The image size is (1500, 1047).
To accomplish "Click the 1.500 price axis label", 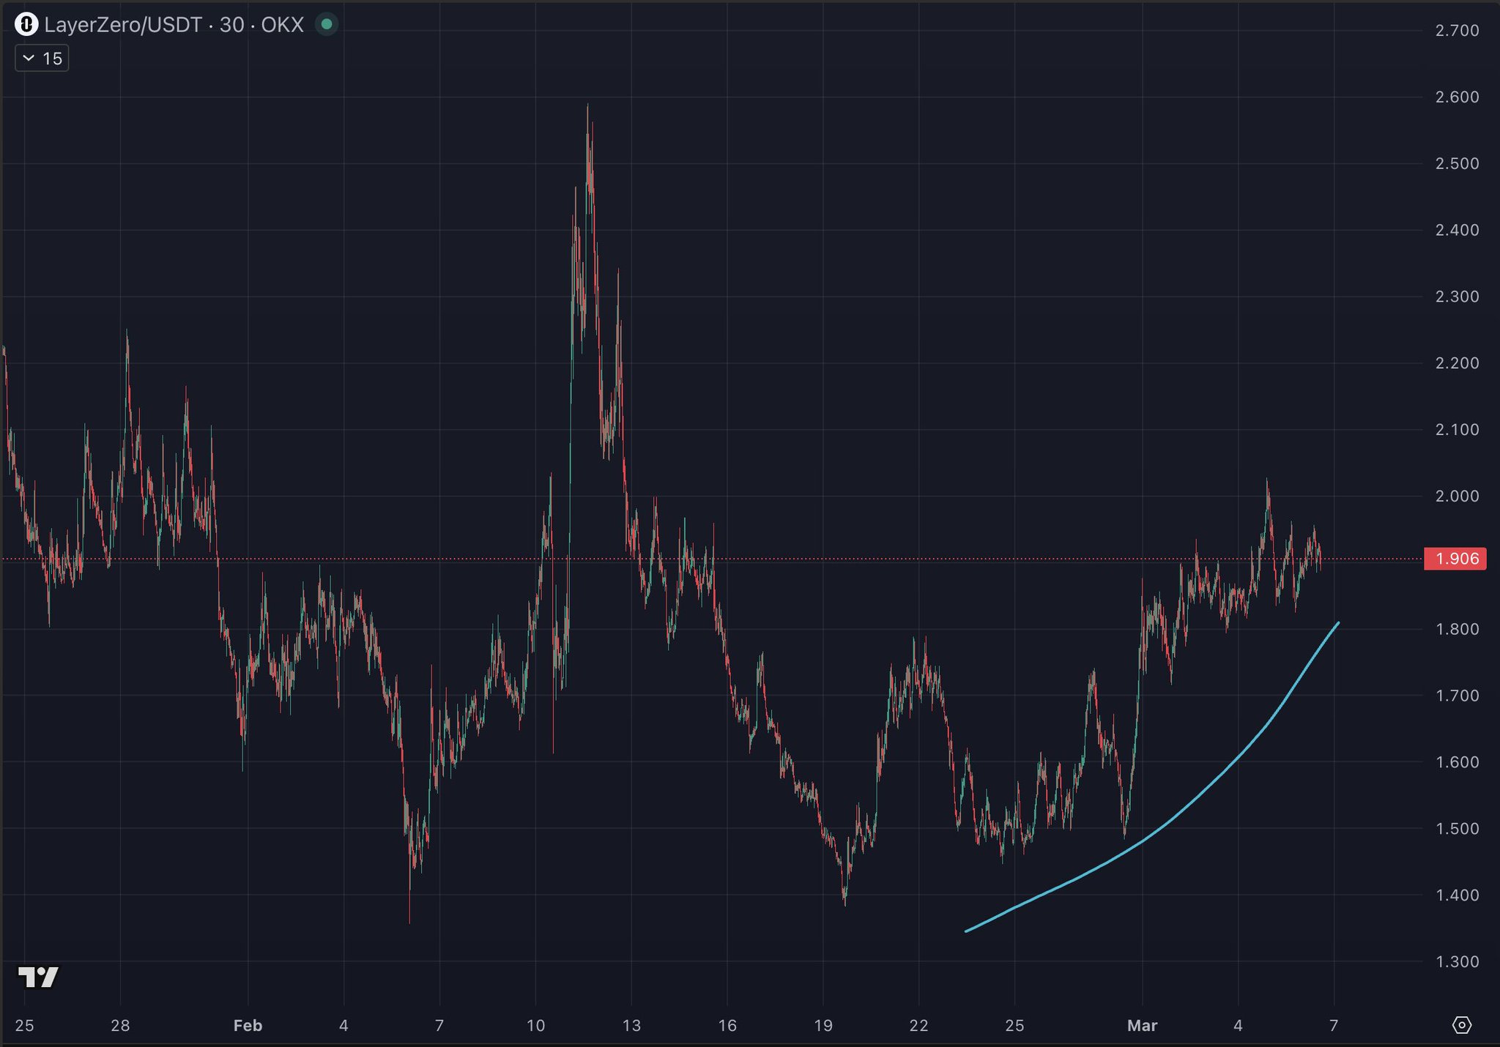I will click(x=1457, y=829).
